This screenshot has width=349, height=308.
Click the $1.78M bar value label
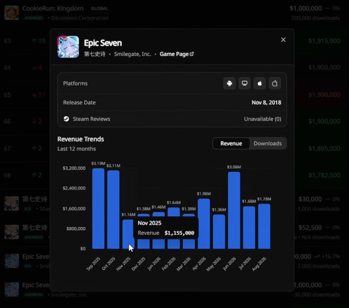[x=264, y=199]
